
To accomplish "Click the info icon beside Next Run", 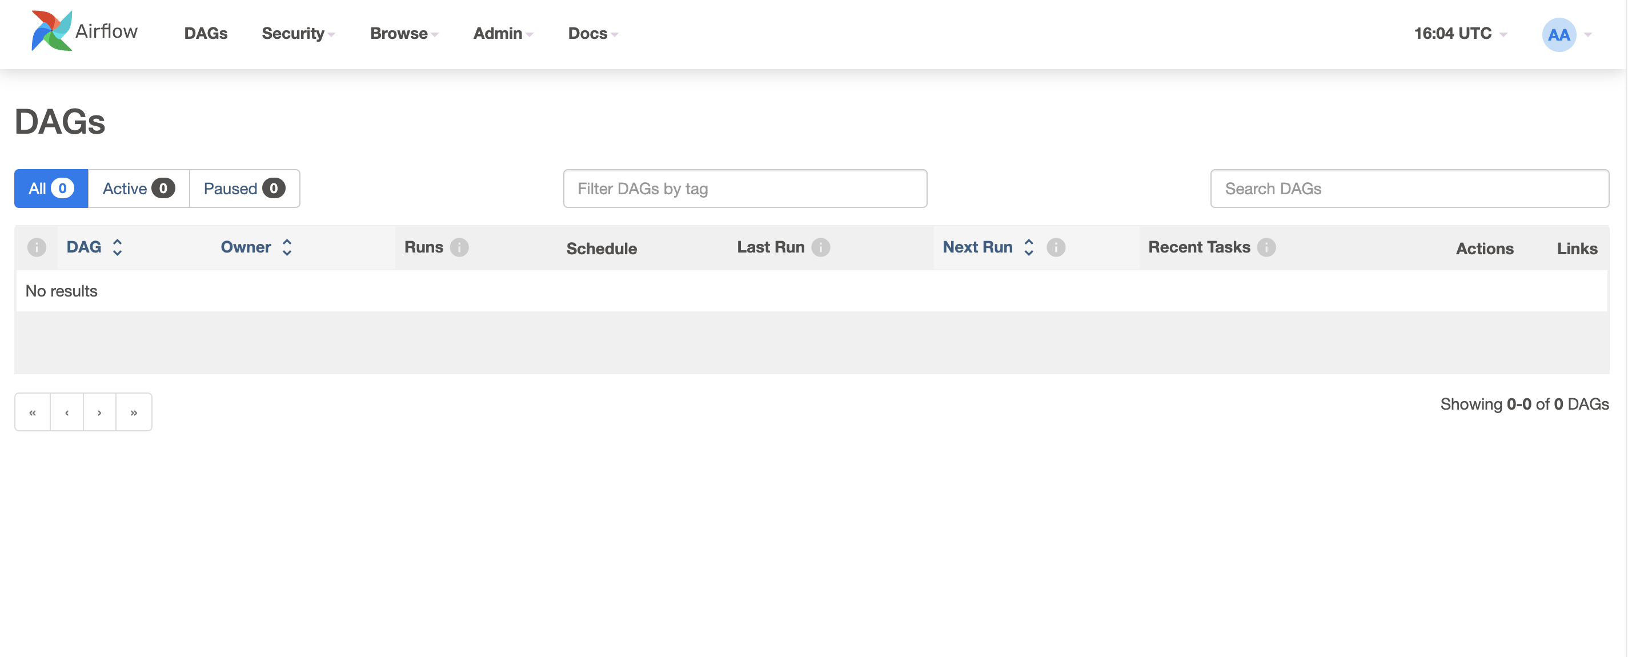I will 1056,247.
